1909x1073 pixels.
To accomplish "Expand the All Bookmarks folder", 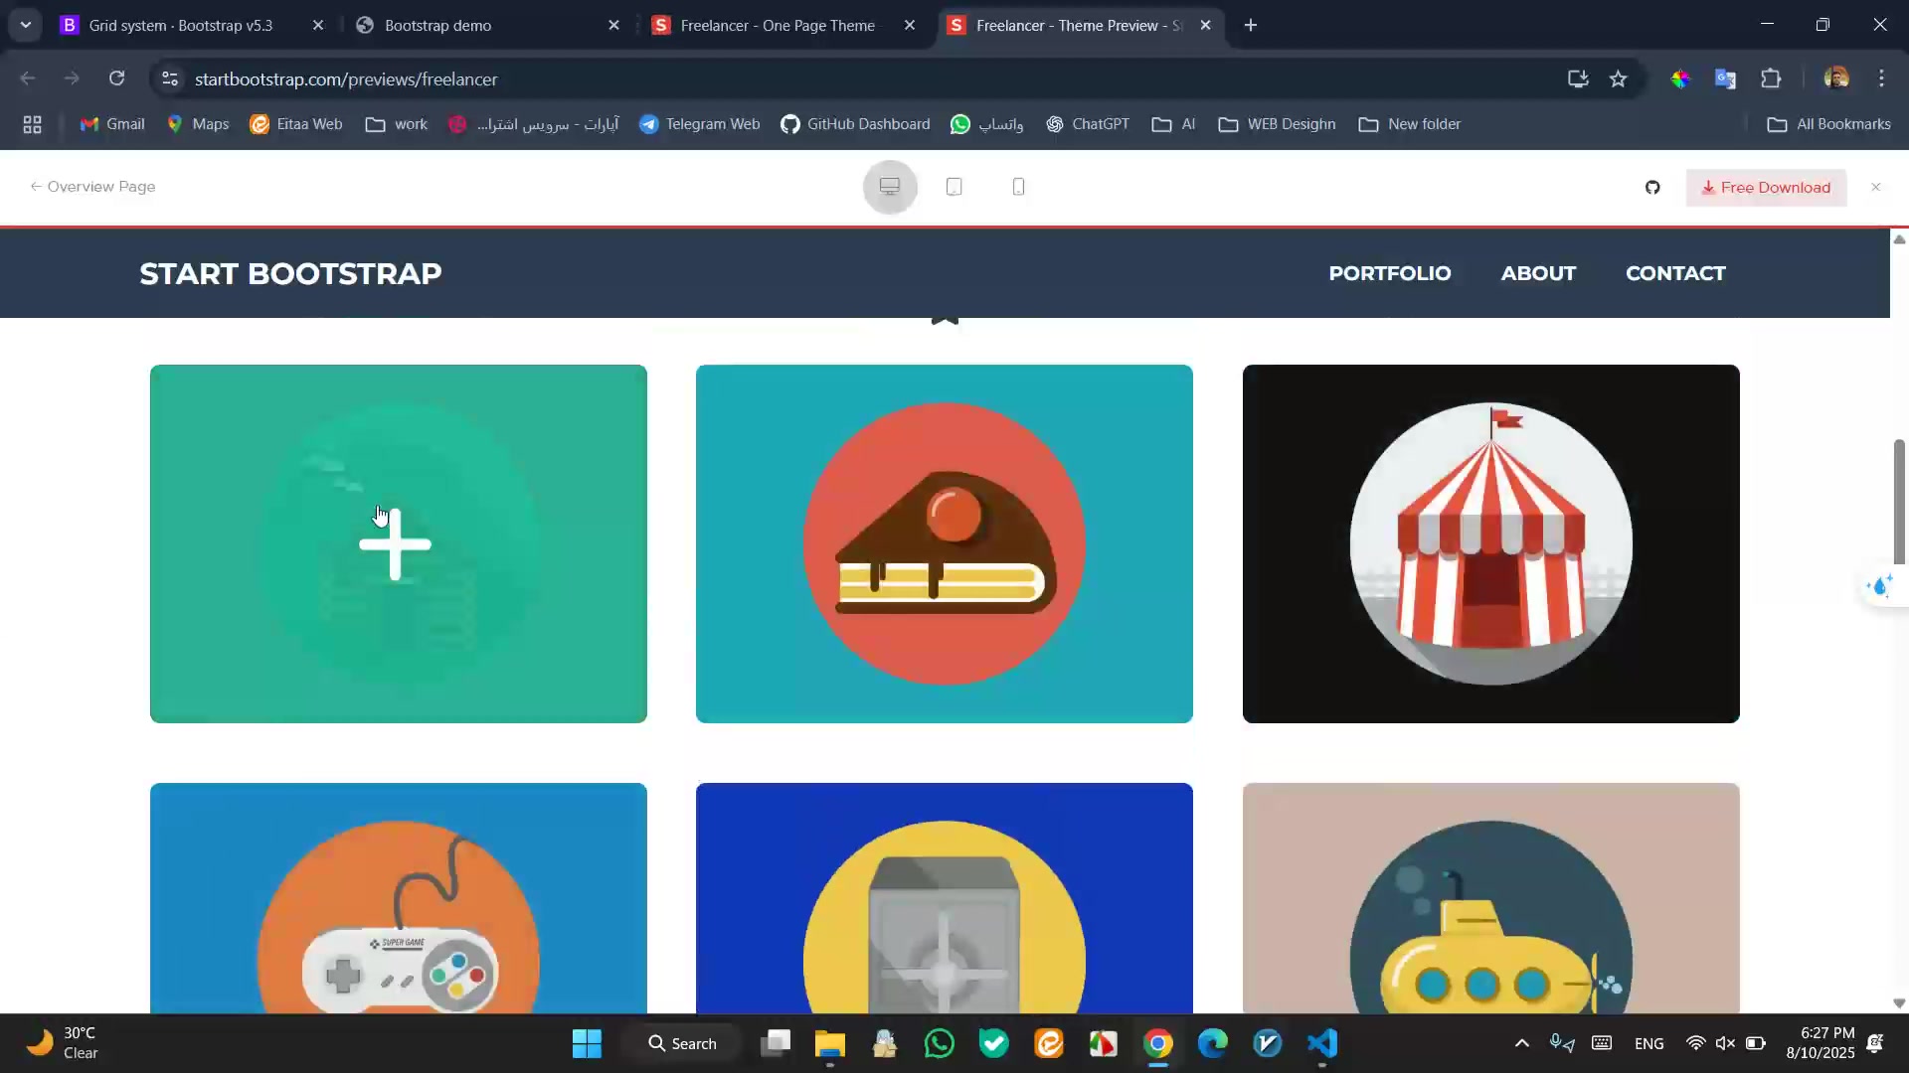I will click(1828, 124).
